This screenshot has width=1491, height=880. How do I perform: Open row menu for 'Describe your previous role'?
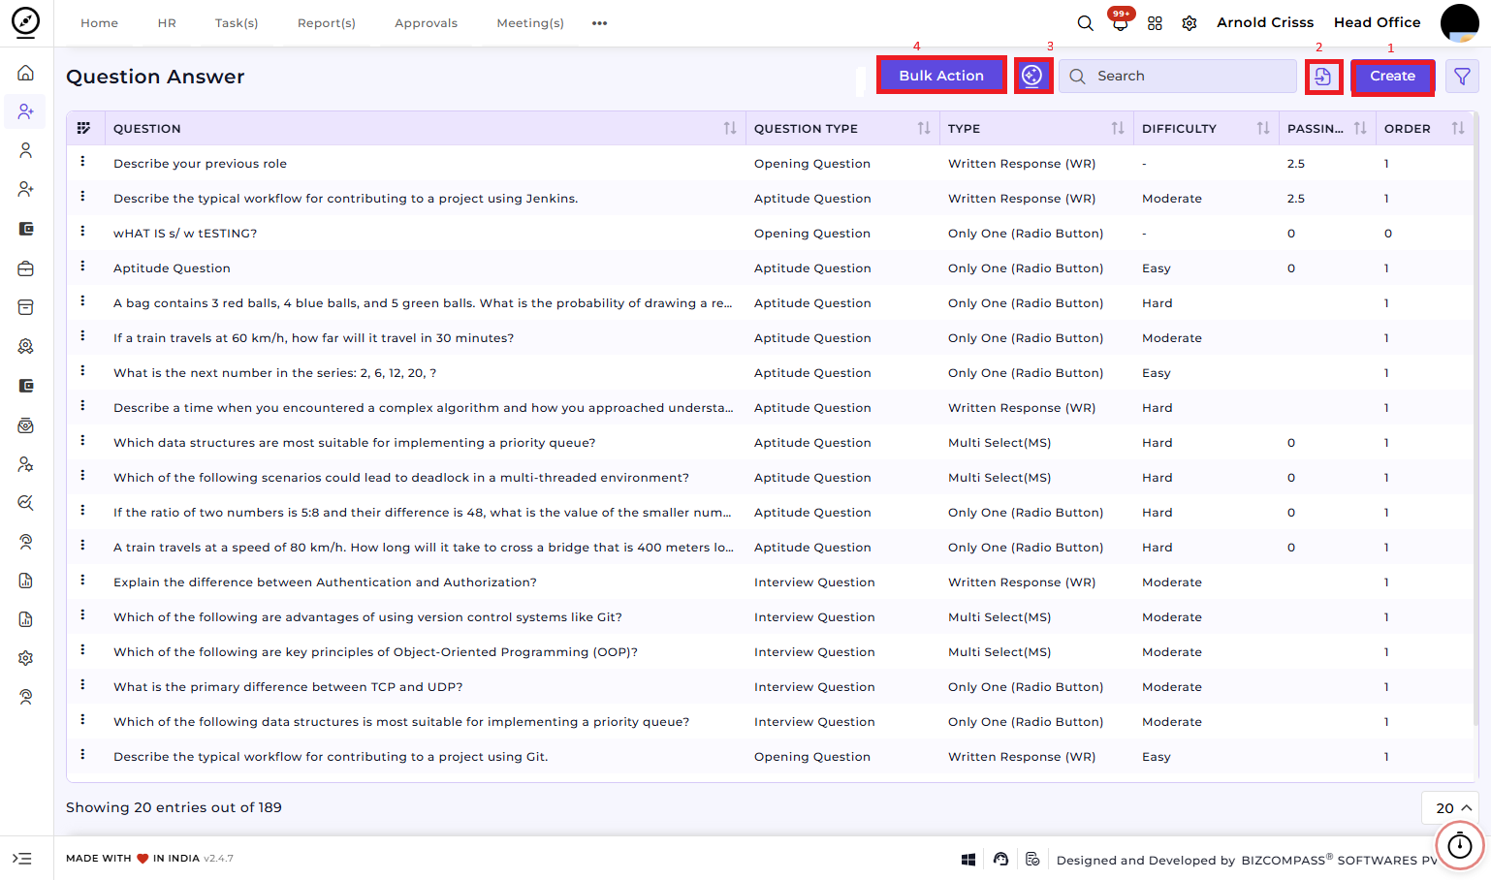[x=82, y=162]
